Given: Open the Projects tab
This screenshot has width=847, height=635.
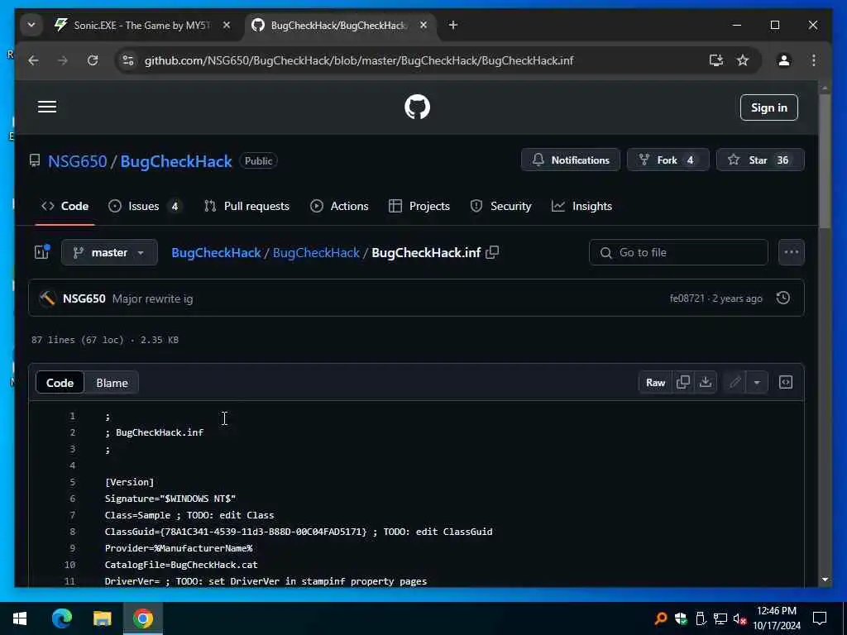Looking at the screenshot, I should pos(419,206).
